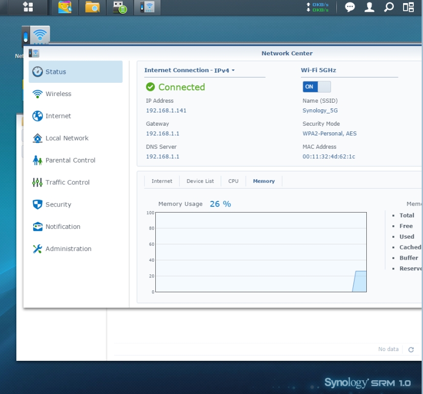
Task: Open the File Station folder taskbar icon
Action: (x=92, y=7)
